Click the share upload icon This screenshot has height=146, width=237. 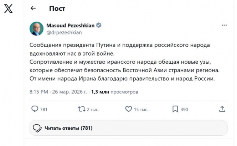[x=222, y=109]
